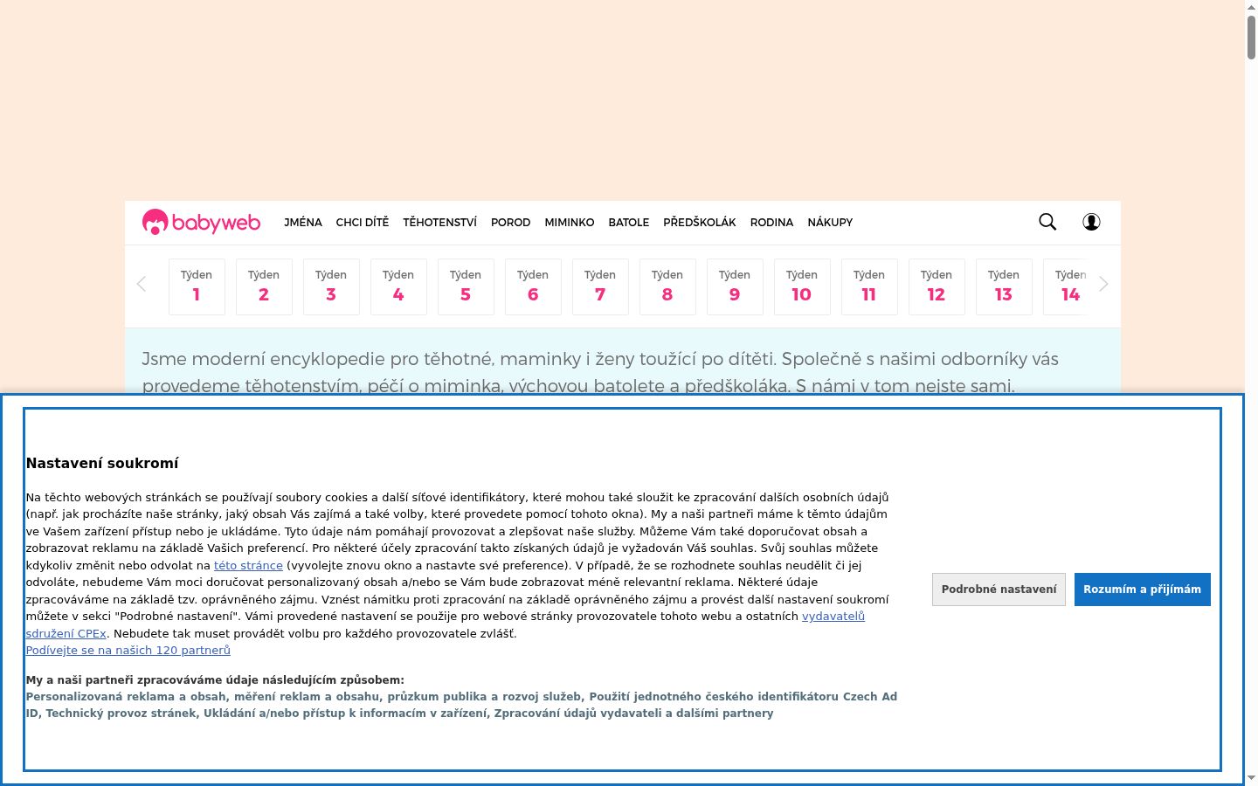
Task: Click Rozumím a přijímám button
Action: [1142, 589]
